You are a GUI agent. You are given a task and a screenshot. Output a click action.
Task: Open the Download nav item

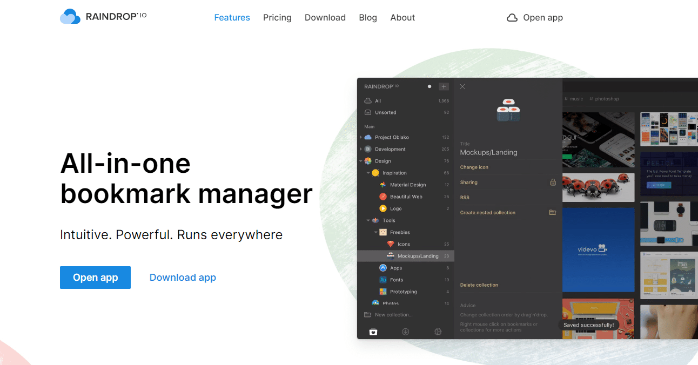coord(325,17)
